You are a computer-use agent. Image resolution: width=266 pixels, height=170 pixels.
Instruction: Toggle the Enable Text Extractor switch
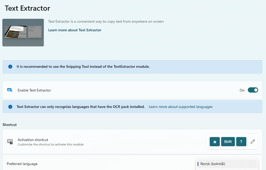pos(253,90)
